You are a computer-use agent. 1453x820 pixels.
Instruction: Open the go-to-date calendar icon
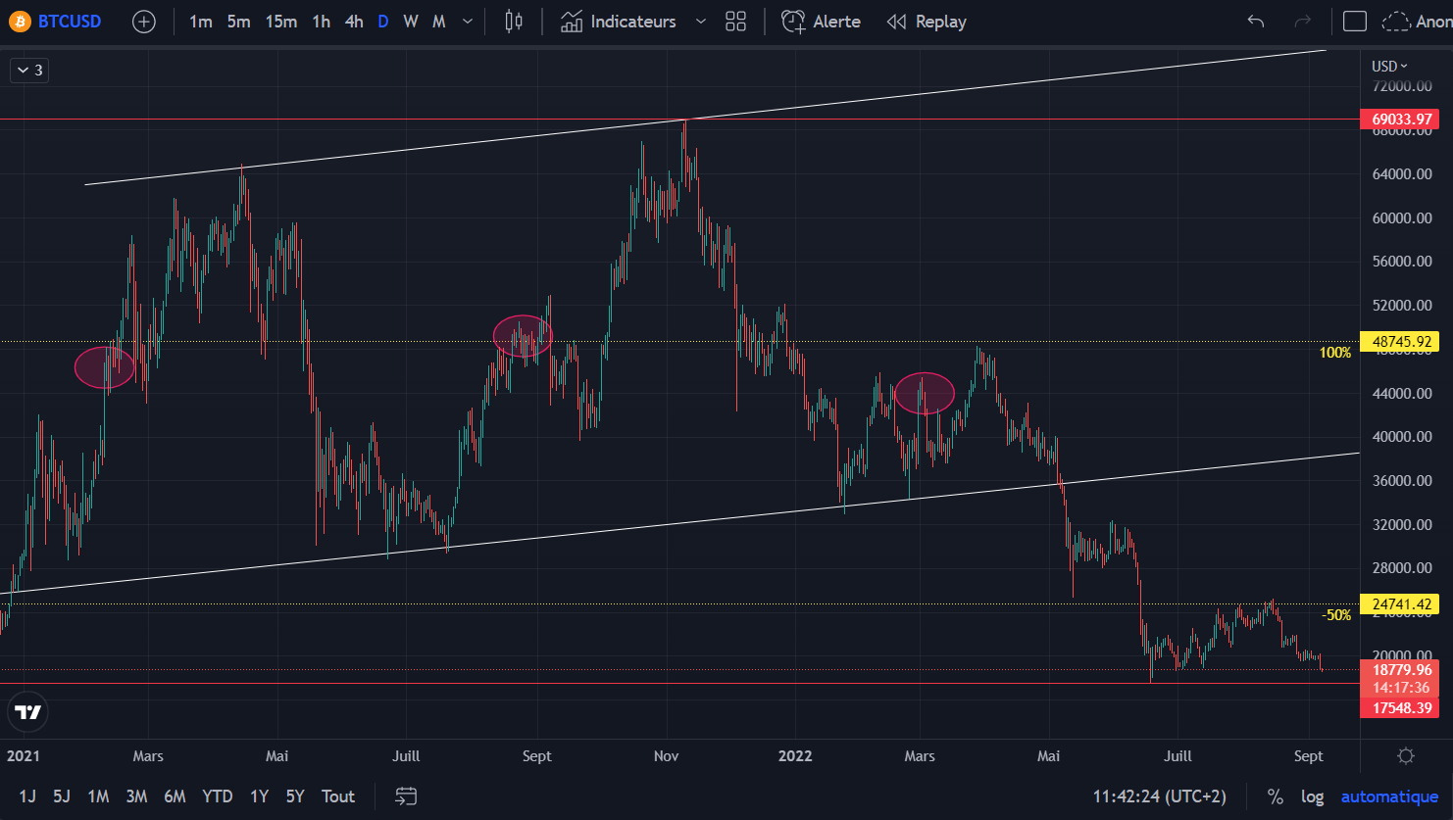point(406,796)
